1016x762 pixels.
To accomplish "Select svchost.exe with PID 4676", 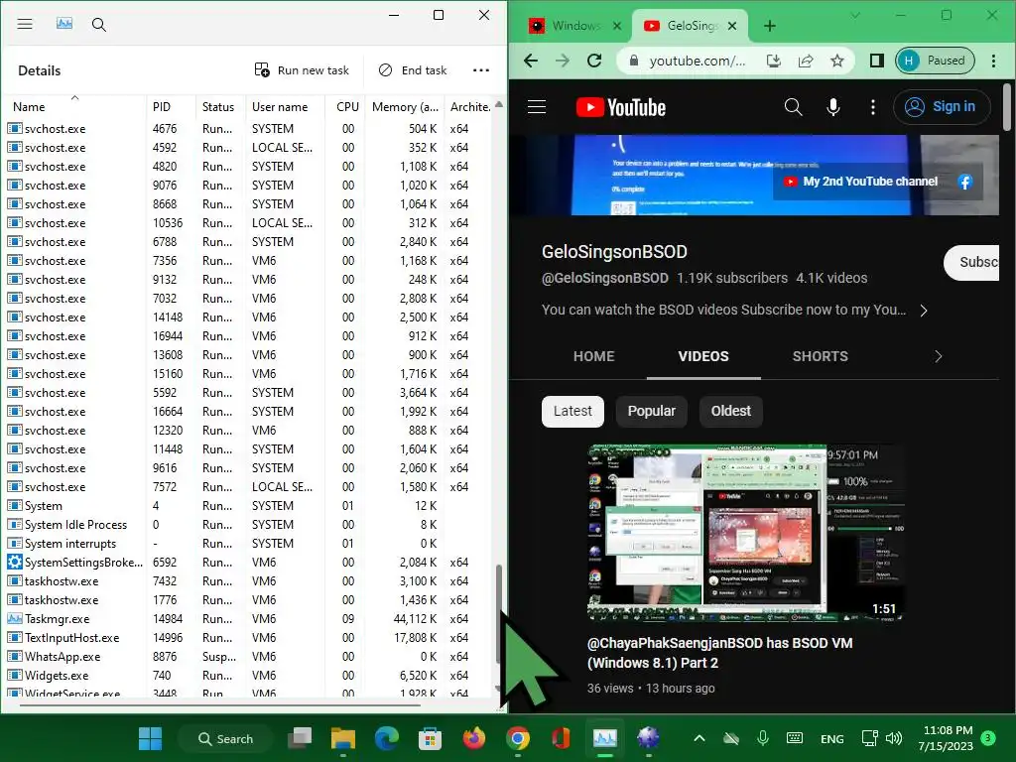I will pos(249,129).
